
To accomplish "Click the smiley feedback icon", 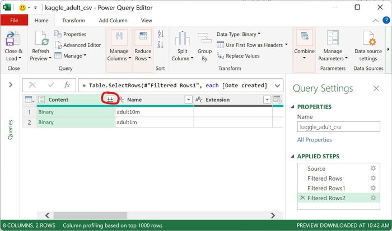I will click(22, 7).
